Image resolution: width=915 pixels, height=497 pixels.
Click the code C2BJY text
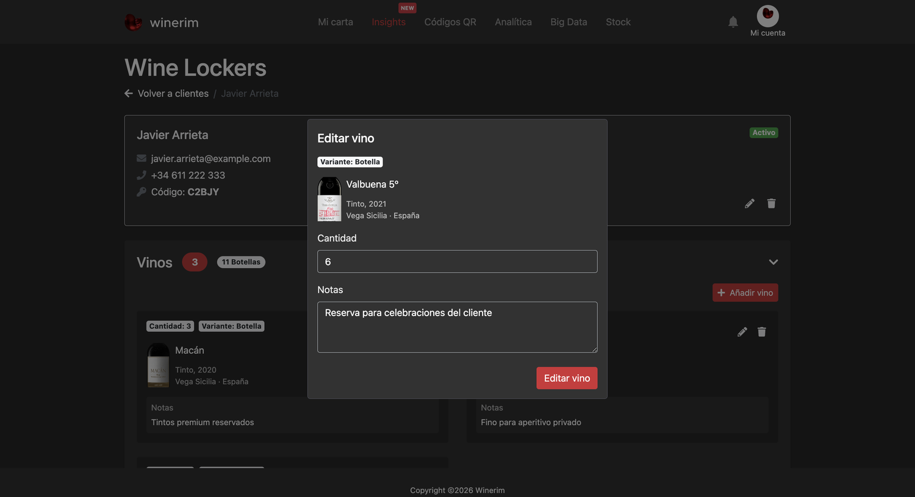203,192
